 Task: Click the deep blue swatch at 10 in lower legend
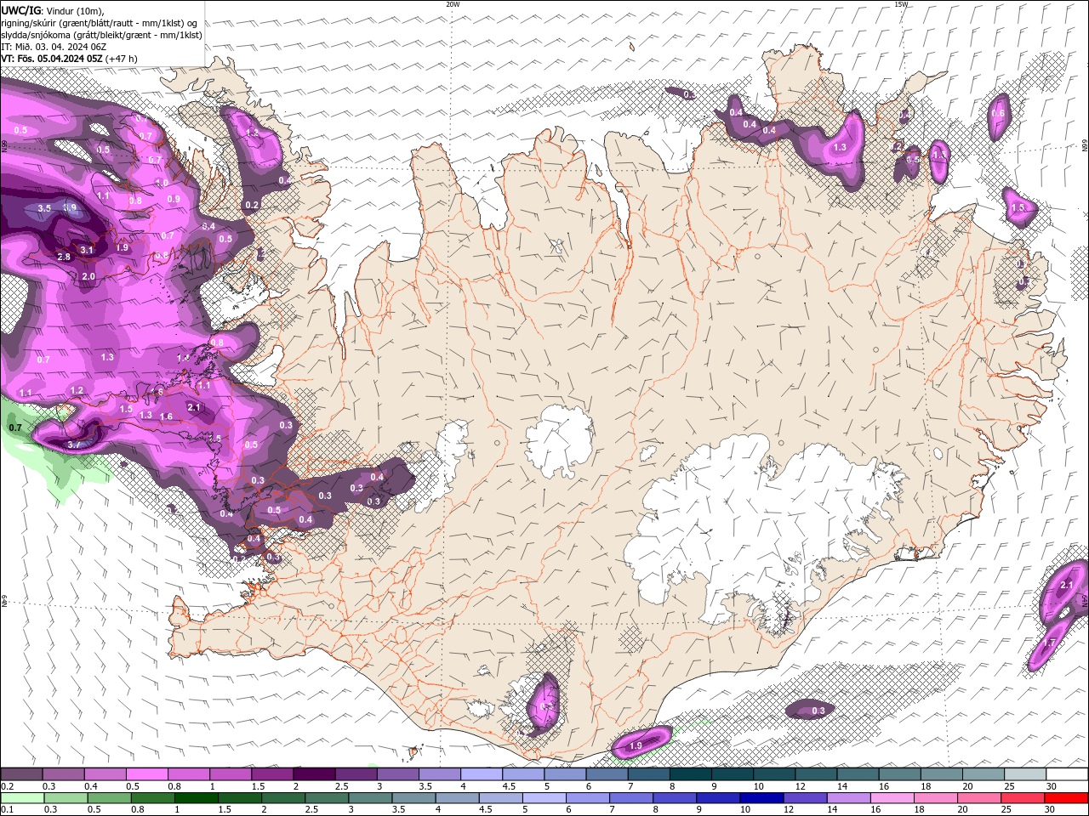pyautogui.click(x=761, y=798)
